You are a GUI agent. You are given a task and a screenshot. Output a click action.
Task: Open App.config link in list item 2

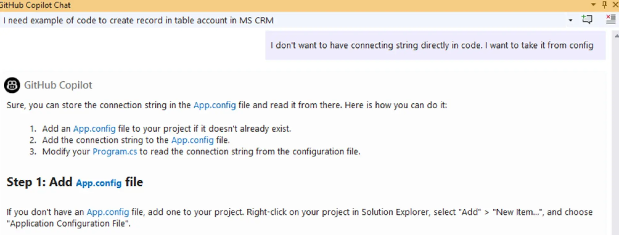193,140
